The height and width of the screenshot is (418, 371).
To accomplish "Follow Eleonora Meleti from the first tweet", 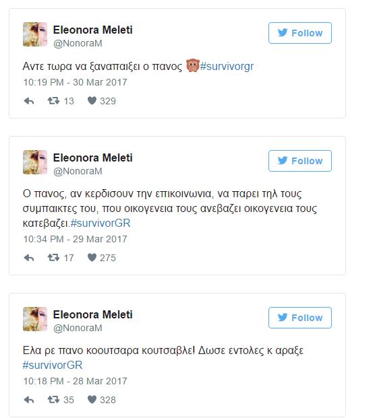I will (300, 33).
